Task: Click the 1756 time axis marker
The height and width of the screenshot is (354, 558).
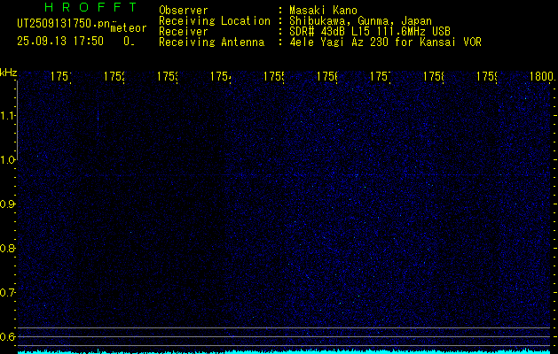Action: click(x=327, y=76)
